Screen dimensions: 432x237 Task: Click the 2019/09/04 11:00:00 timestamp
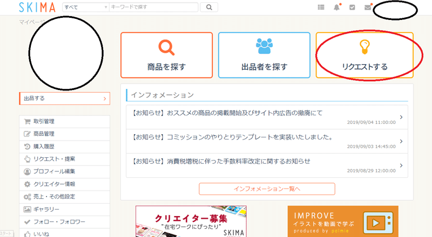click(x=371, y=122)
